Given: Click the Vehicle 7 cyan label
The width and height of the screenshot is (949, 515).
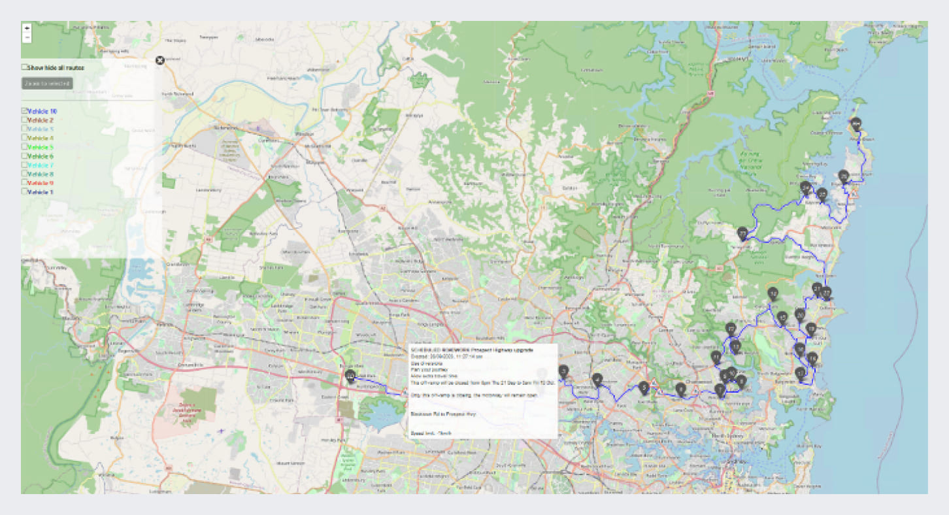Looking at the screenshot, I should click(x=41, y=165).
